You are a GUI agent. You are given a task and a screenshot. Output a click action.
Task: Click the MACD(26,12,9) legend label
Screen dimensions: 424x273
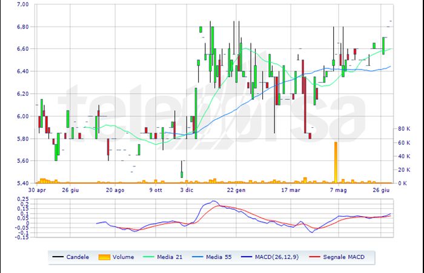(x=277, y=257)
